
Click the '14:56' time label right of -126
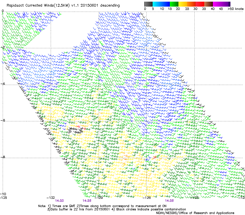click(x=170, y=201)
